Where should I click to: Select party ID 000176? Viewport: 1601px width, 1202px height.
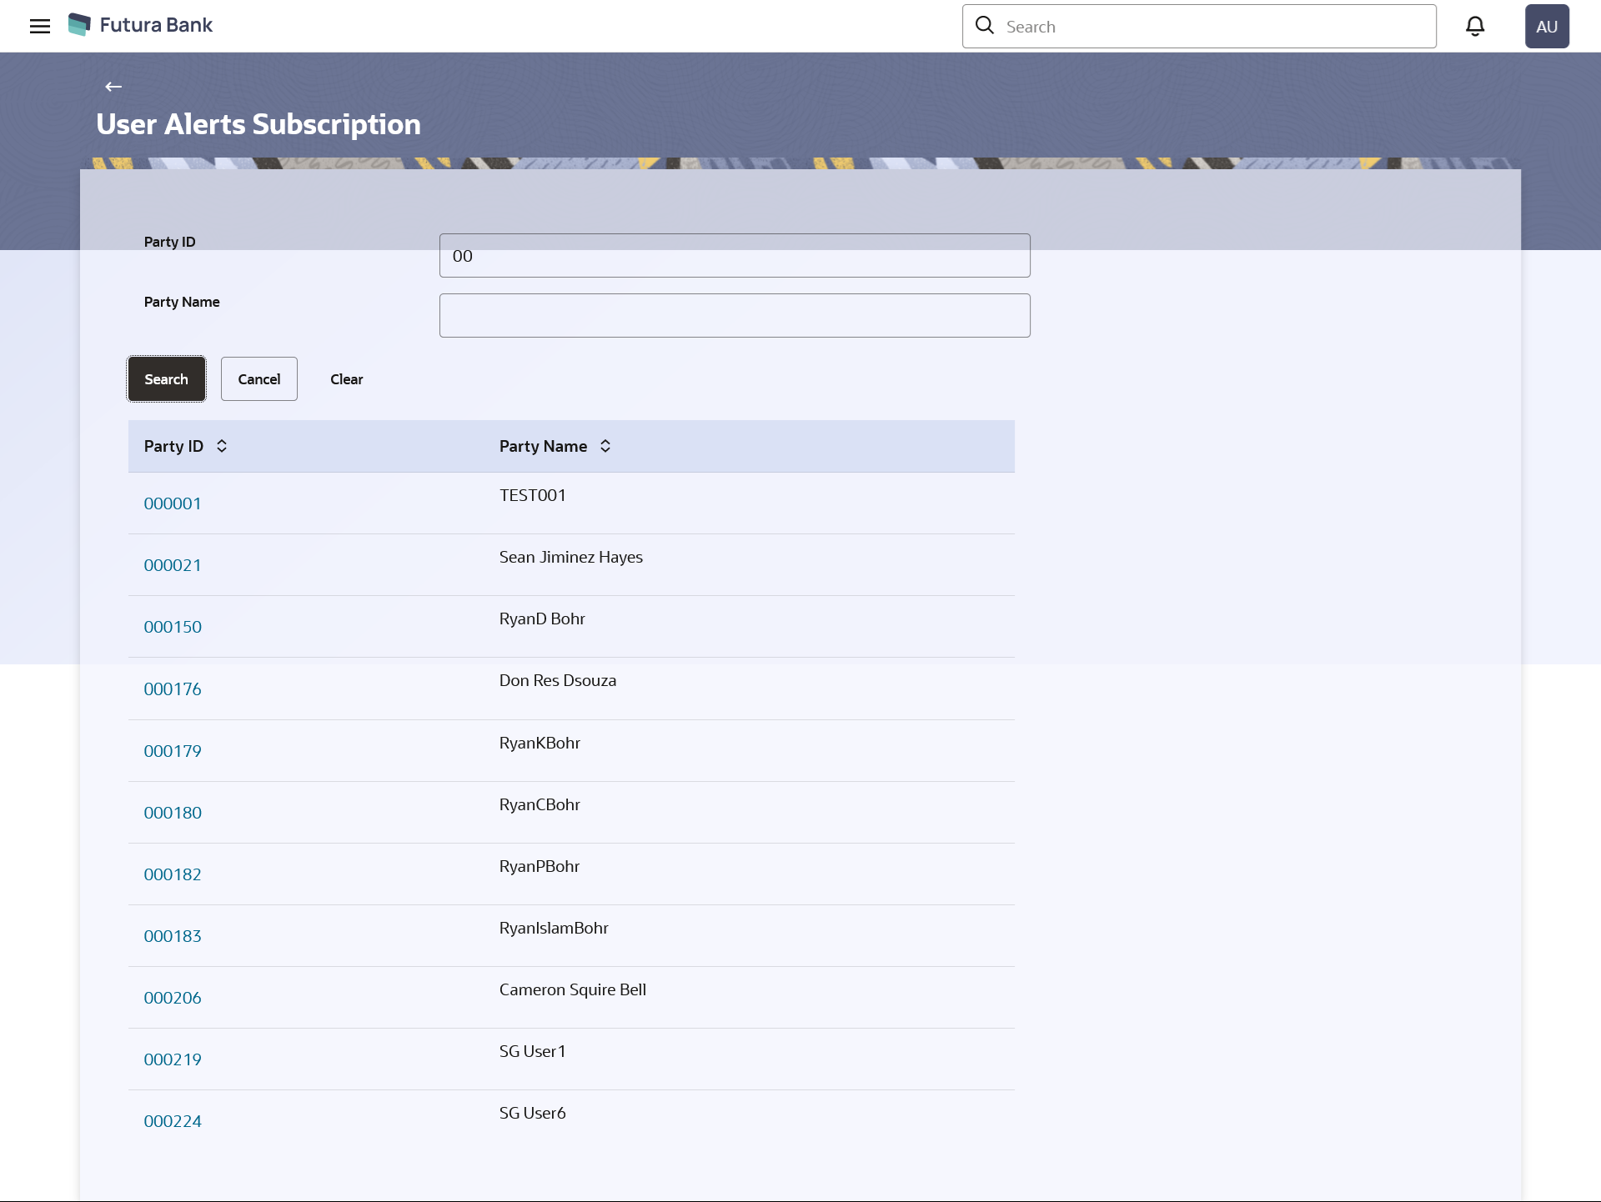click(x=173, y=689)
